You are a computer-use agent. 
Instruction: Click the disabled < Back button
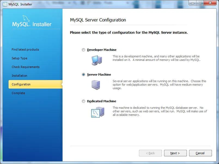(x=150, y=153)
